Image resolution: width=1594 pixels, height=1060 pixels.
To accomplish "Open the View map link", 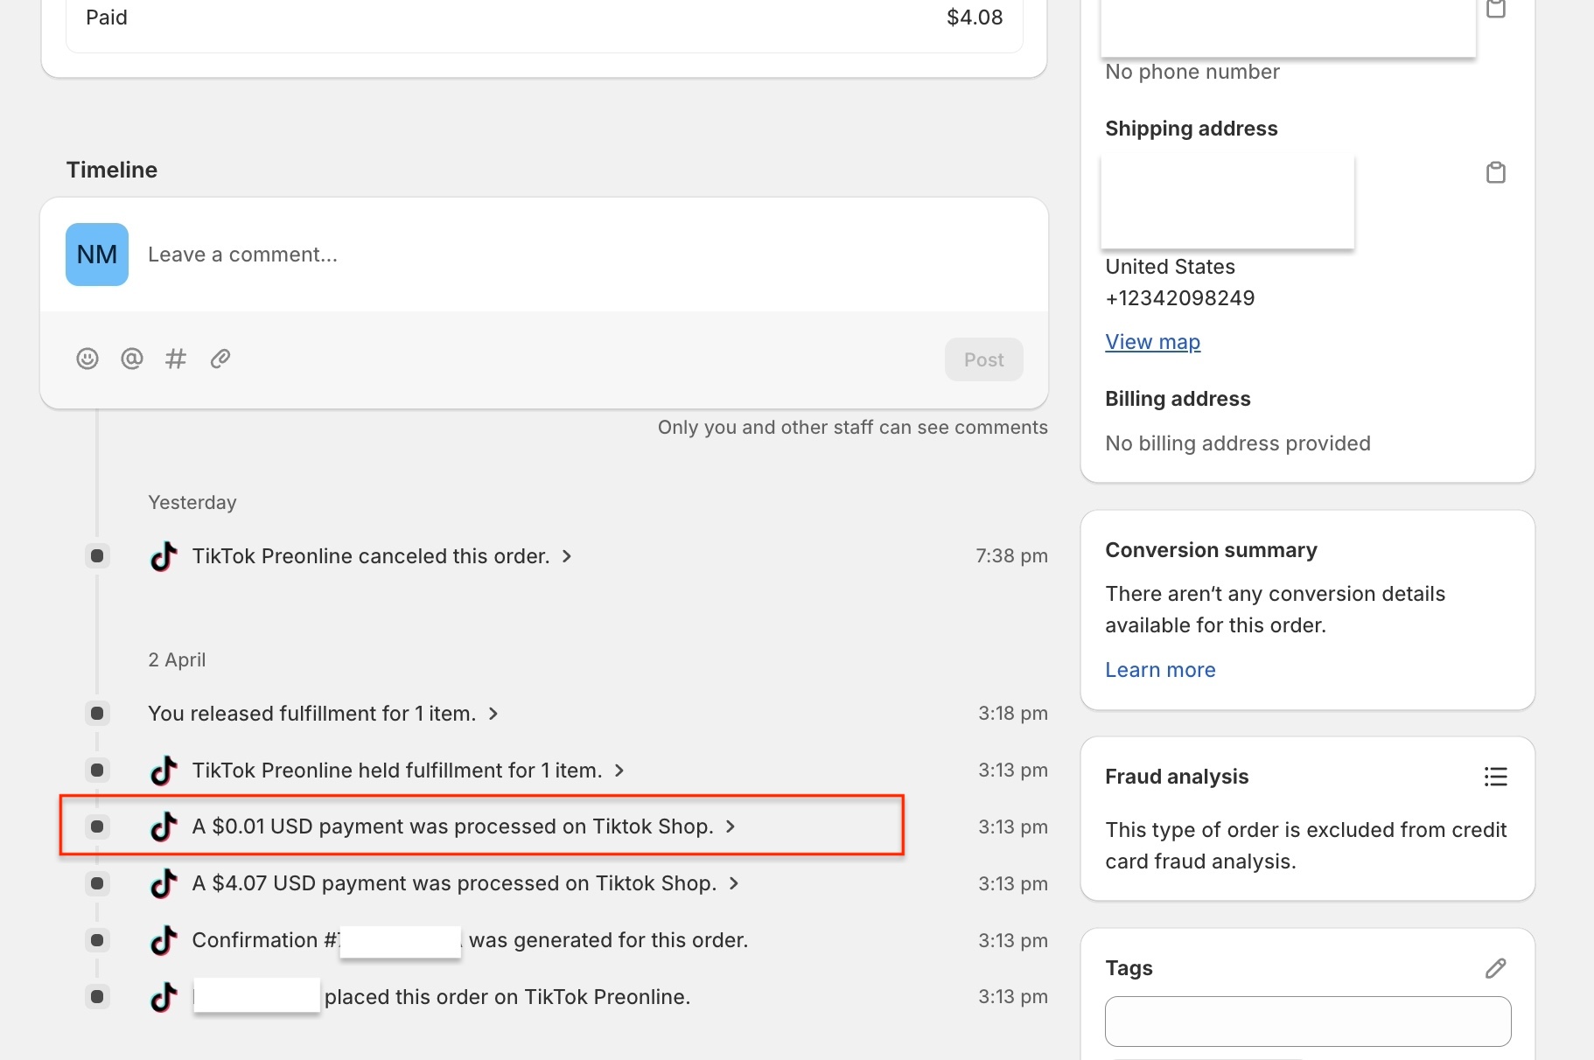I will (1152, 342).
